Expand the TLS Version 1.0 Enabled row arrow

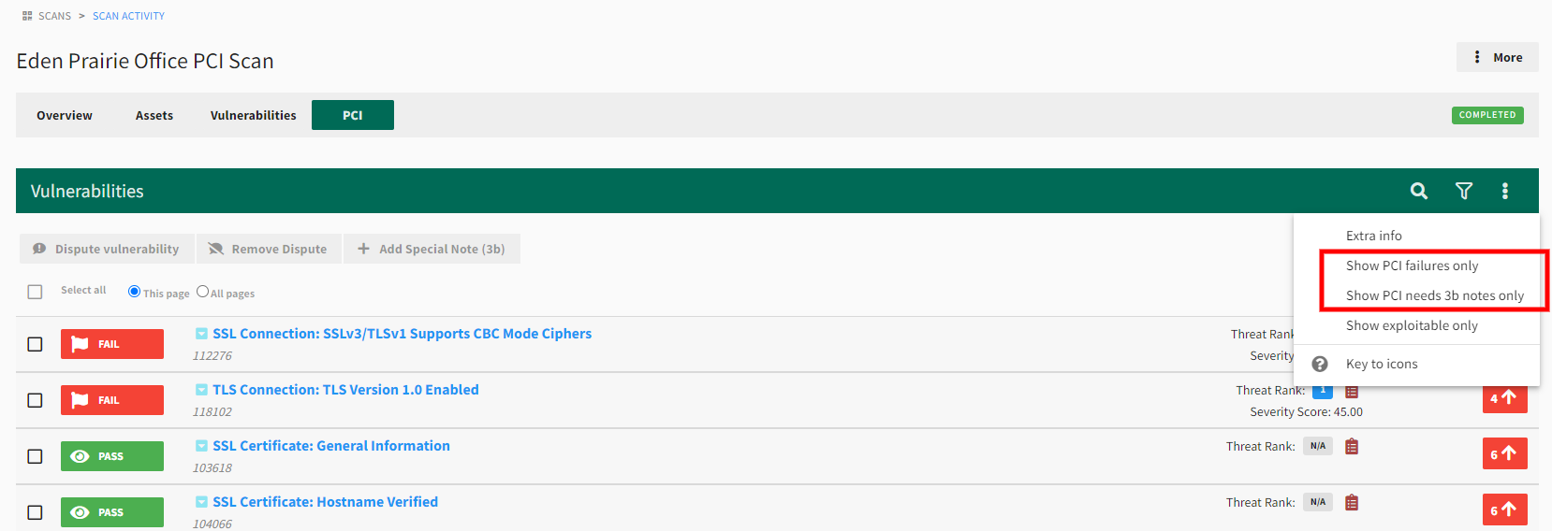[x=201, y=390]
